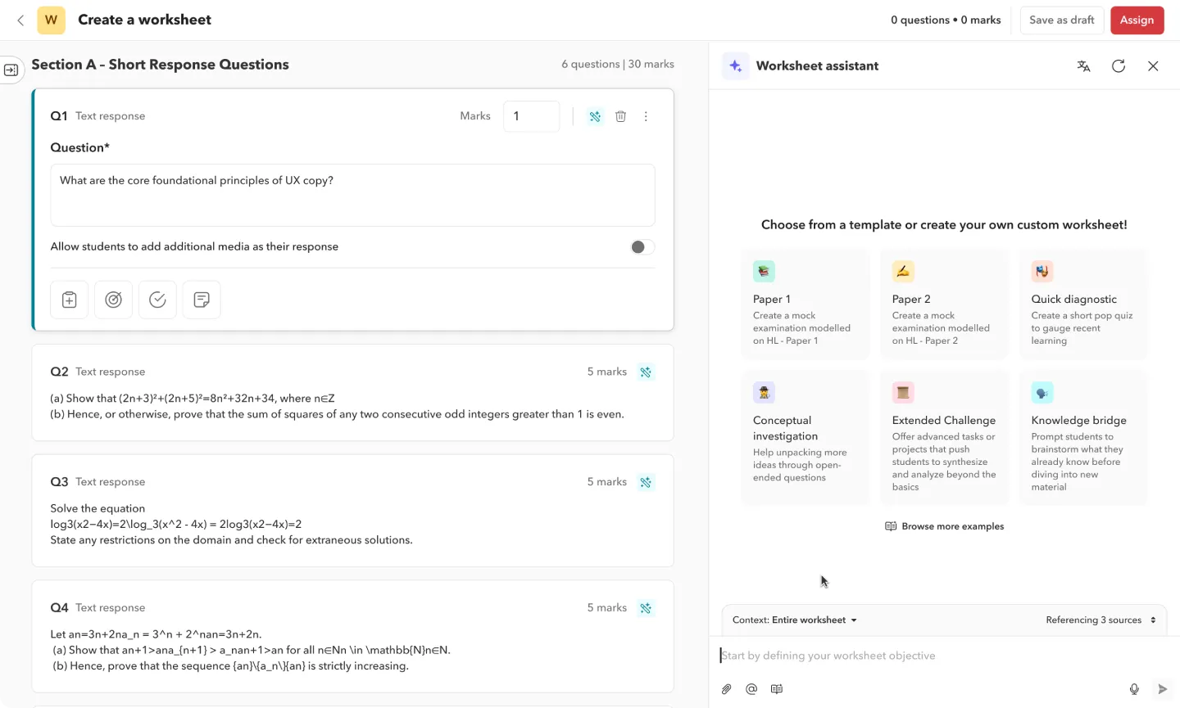Open Browse more examples

[944, 526]
